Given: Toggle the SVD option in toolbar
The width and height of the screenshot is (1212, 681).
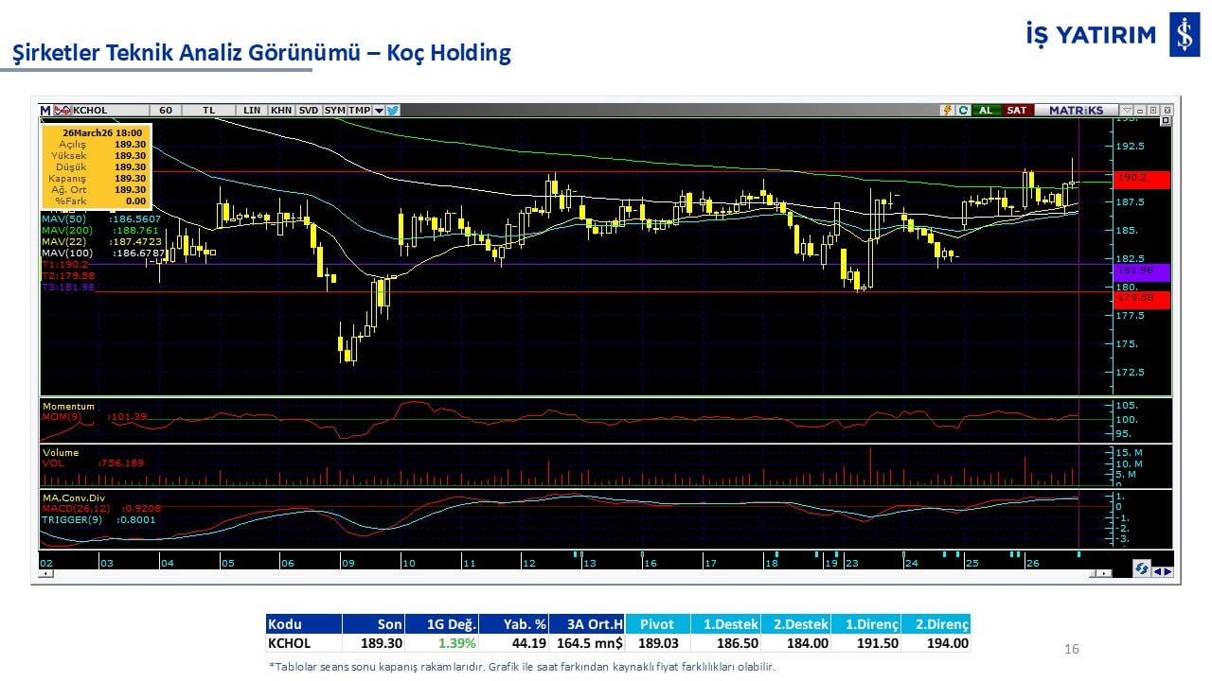Looking at the screenshot, I should tap(309, 111).
